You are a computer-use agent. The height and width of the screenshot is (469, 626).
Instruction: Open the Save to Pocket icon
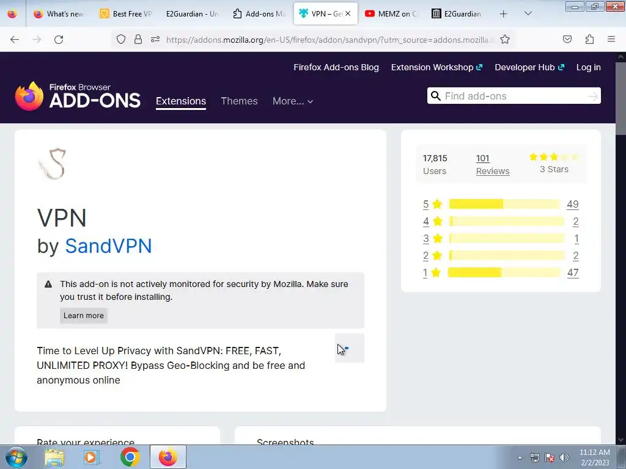[567, 39]
